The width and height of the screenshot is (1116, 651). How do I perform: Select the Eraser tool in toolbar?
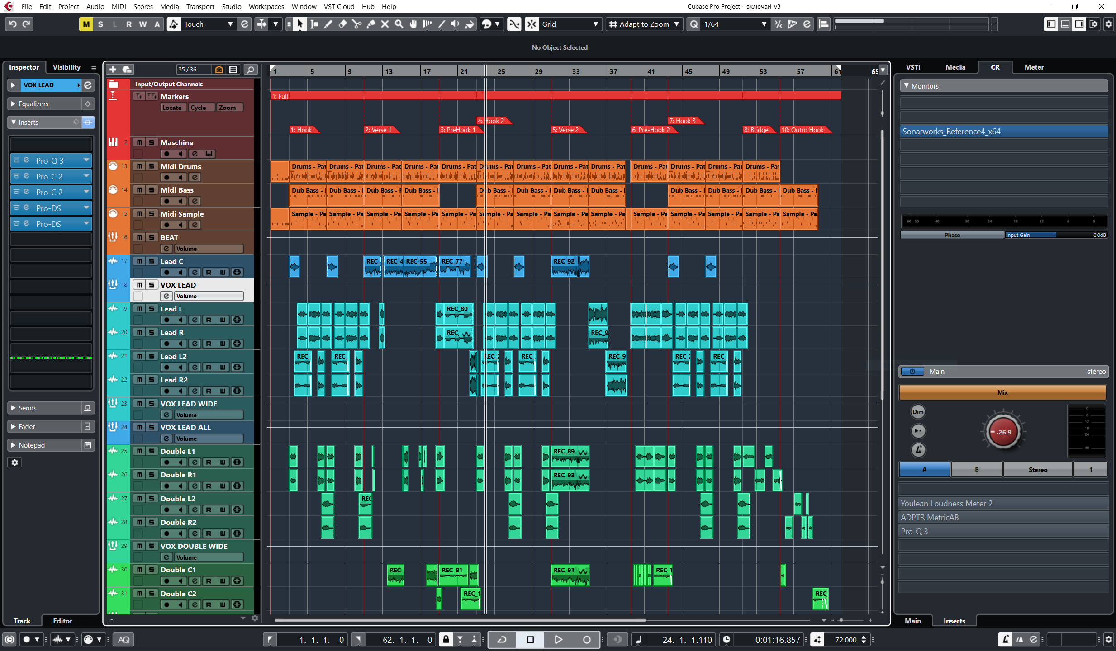pyautogui.click(x=342, y=24)
